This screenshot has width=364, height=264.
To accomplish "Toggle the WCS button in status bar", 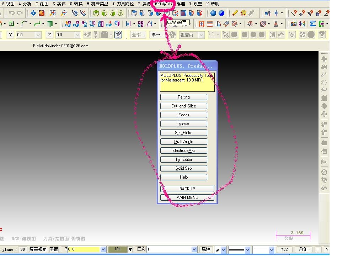I will pyautogui.click(x=284, y=249).
